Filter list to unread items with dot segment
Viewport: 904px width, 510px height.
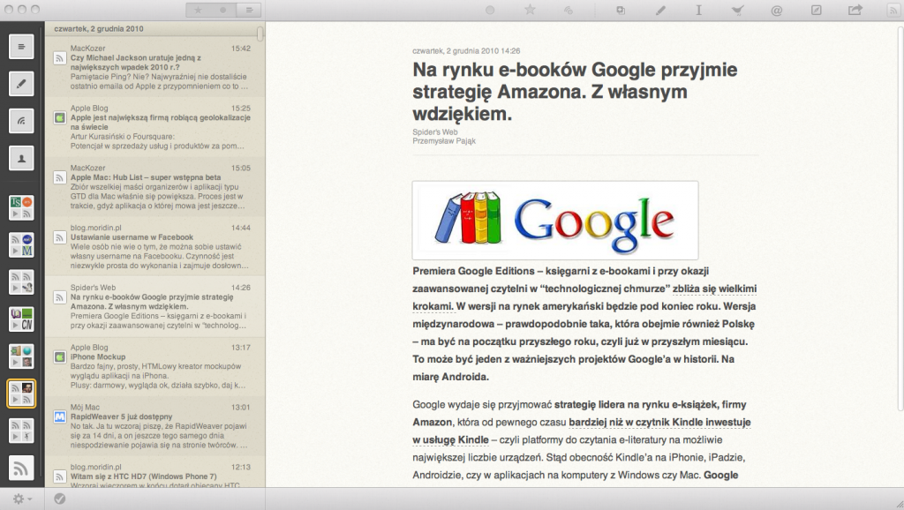click(223, 10)
